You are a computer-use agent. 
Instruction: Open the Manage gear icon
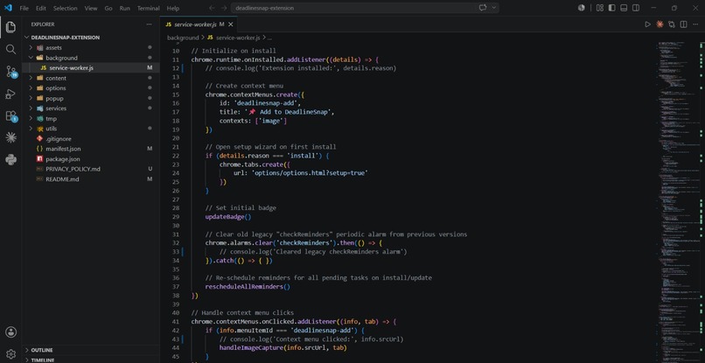click(x=10, y=353)
